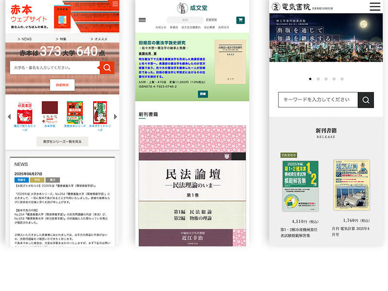This screenshot has width=388, height=291.
Task: Click the 4,510円 (税込) price
Action: (x=305, y=222)
